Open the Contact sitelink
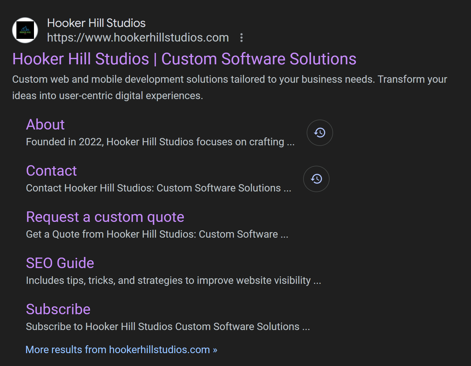This screenshot has width=471, height=366. 51,171
